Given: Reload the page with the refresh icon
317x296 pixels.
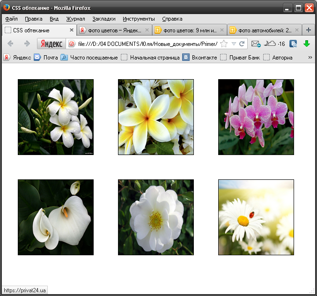Looking at the screenshot, I should pos(242,44).
